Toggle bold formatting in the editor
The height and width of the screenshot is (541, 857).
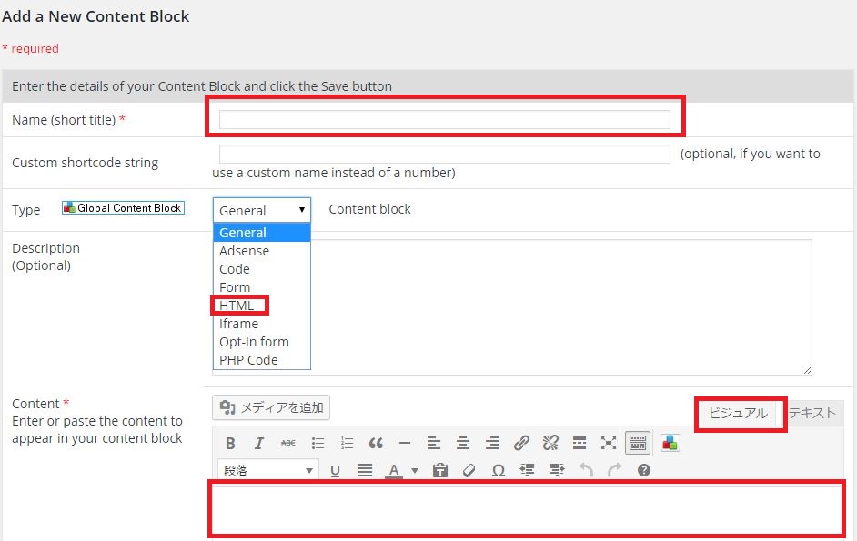(x=230, y=443)
